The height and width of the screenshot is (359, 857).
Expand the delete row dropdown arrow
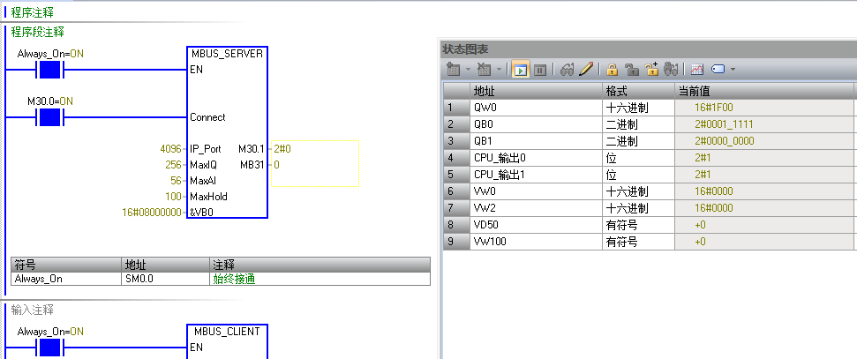tap(497, 69)
